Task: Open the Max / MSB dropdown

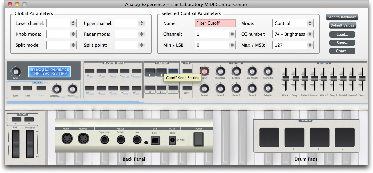Action: pos(293,45)
